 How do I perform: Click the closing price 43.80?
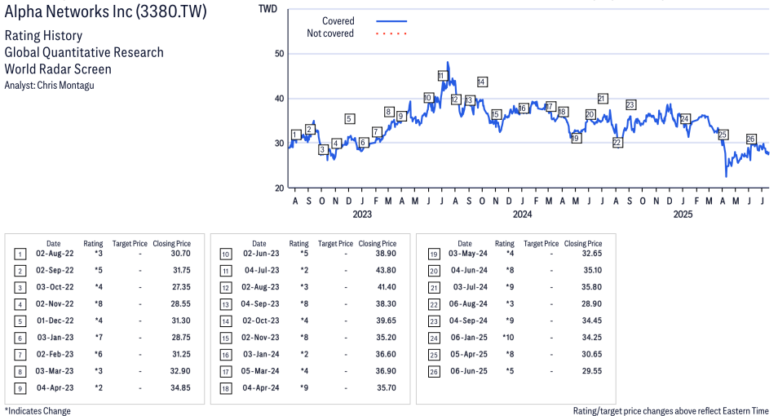386,271
